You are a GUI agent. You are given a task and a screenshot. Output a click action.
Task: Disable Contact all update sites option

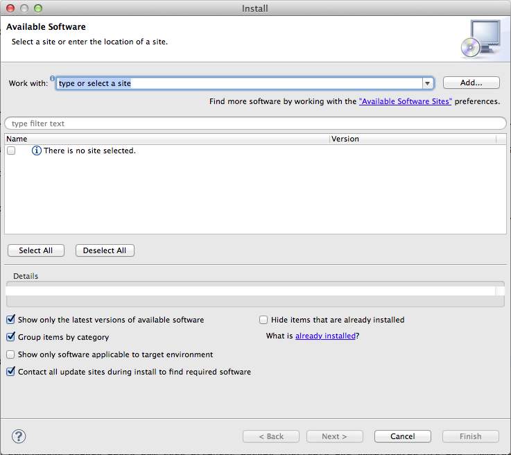10,372
